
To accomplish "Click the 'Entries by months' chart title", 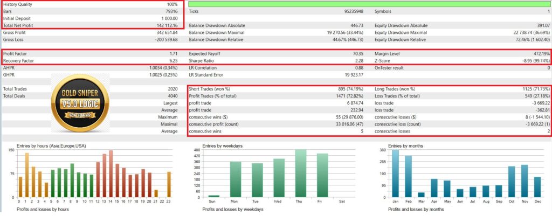I will coord(406,145).
